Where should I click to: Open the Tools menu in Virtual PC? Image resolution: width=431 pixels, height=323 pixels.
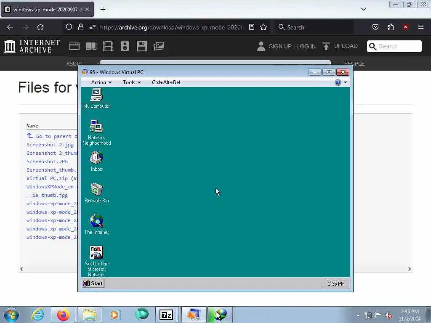131,82
